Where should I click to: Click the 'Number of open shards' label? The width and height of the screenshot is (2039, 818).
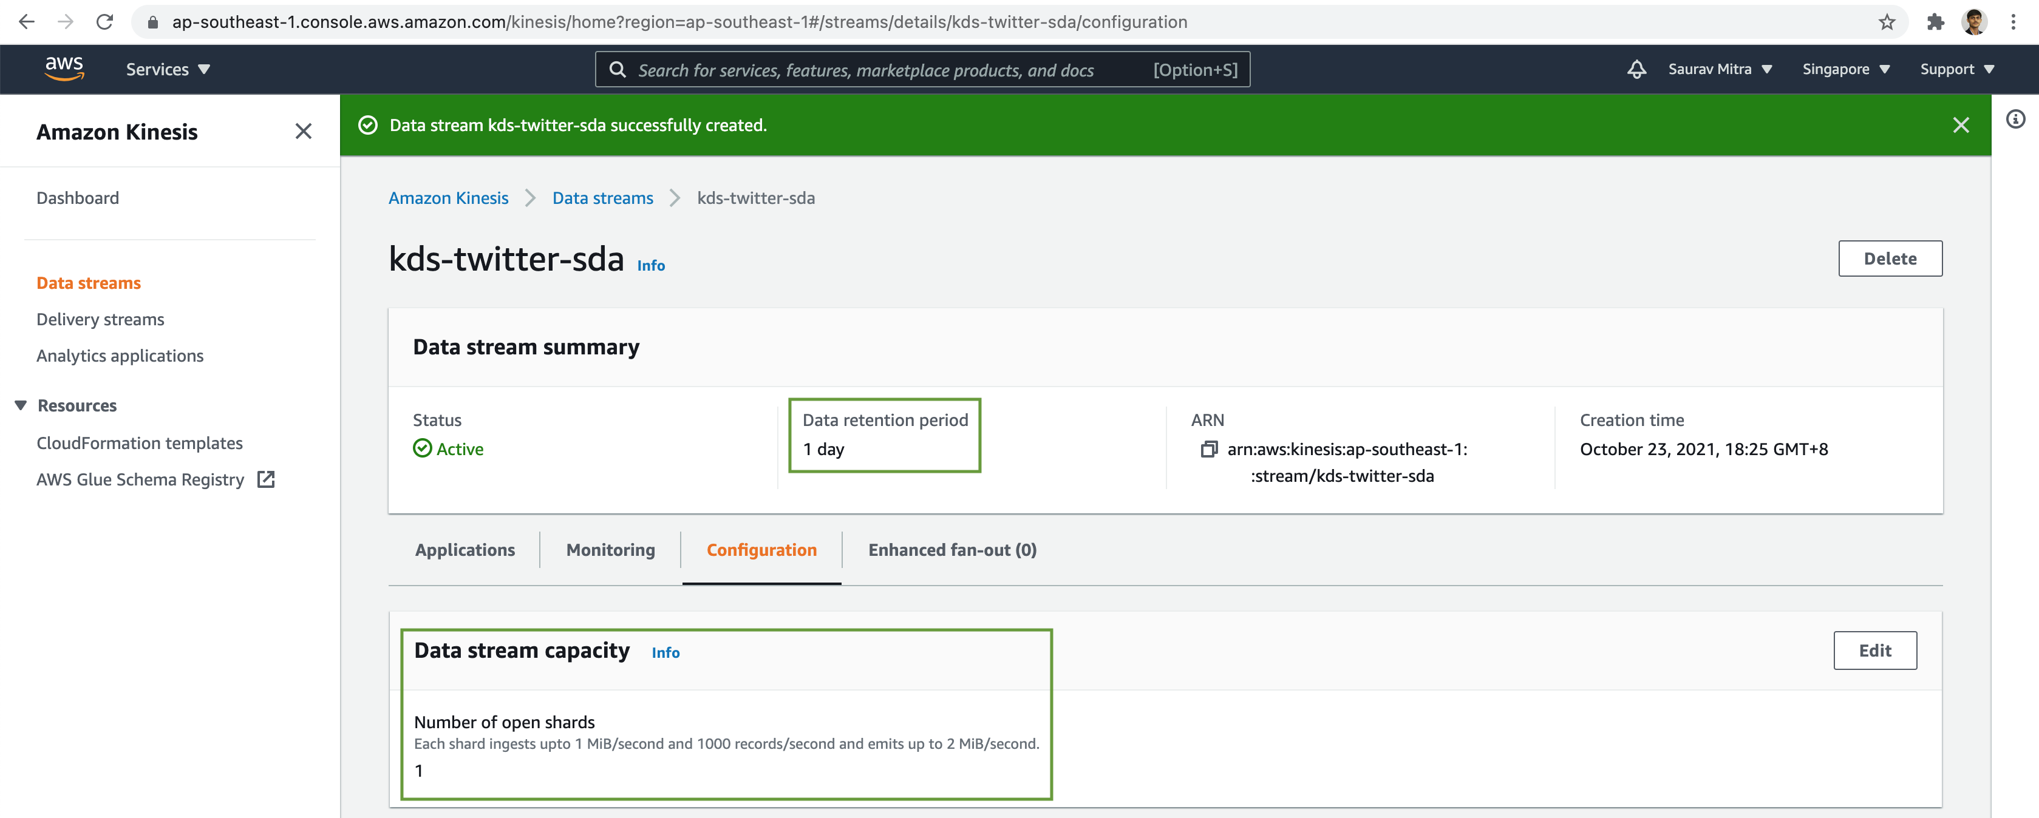[504, 722]
